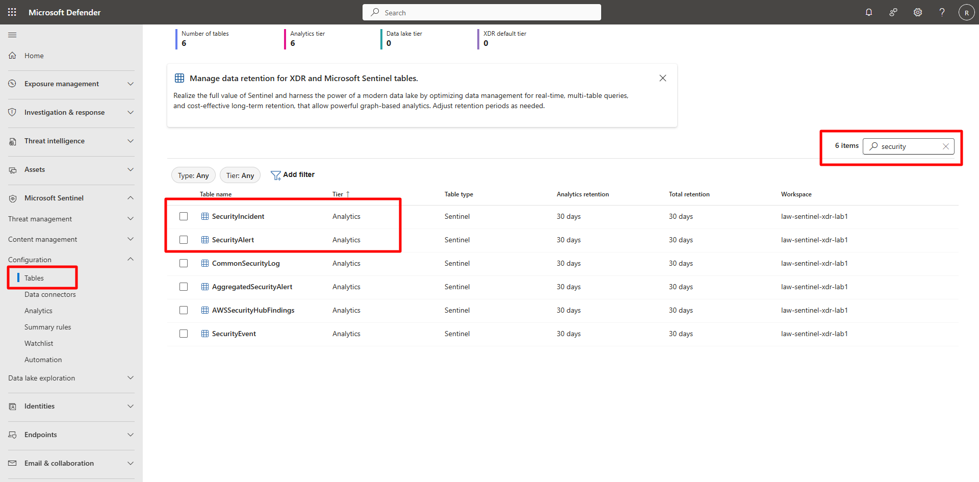Click the SecurityAlert table grid icon
The width and height of the screenshot is (979, 482).
pos(205,240)
